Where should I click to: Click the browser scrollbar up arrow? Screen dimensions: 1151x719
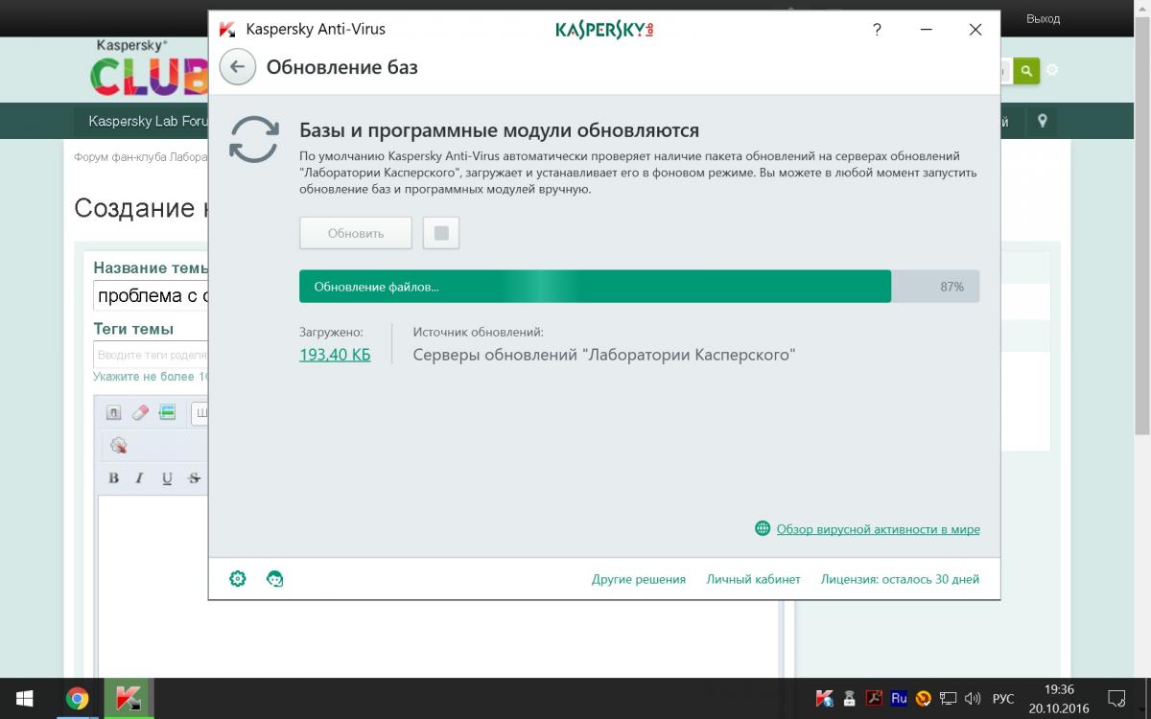click(x=1142, y=8)
